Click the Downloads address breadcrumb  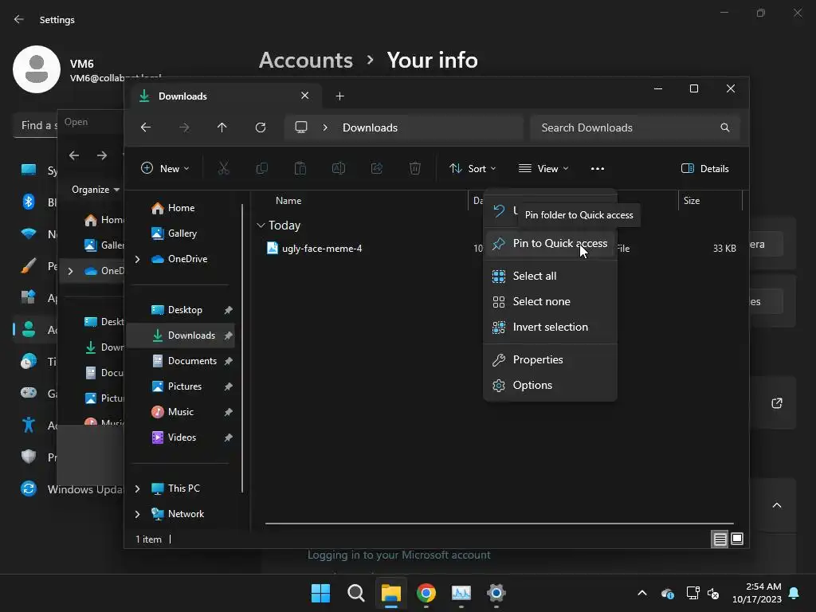click(370, 127)
